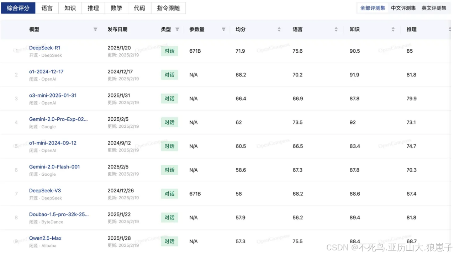Image resolution: width=454 pixels, height=255 pixels.
Task: Click the 对话 tag in Qwen2.5-Max row
Action: 169,241
